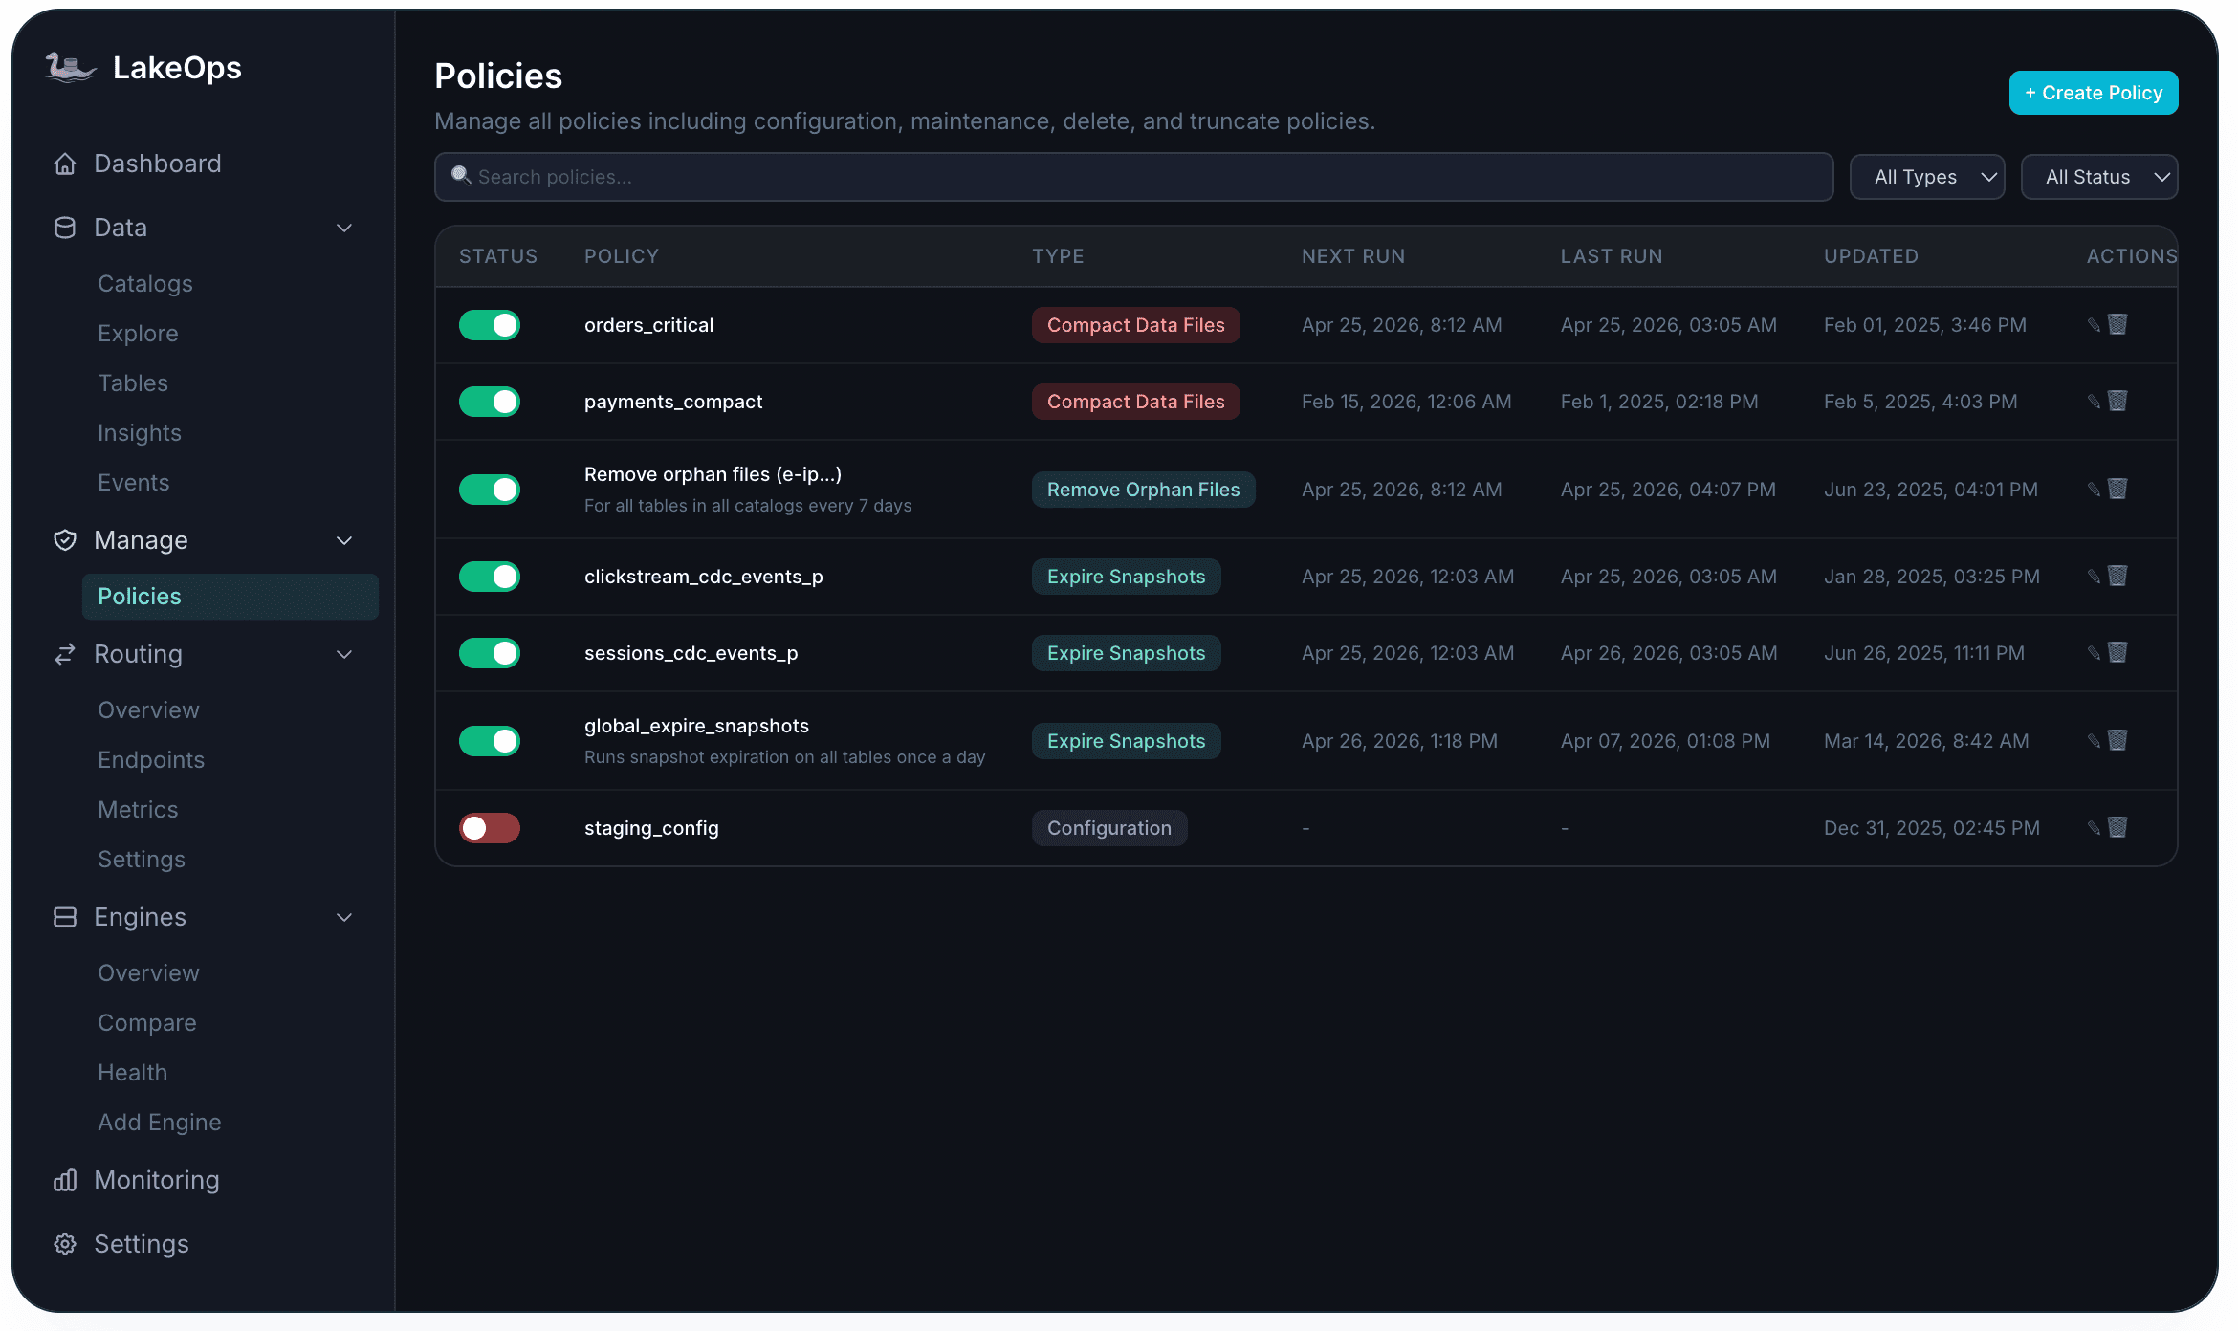Open Settings under the Routing section
Image resolution: width=2238 pixels, height=1331 pixels.
pos(142,860)
